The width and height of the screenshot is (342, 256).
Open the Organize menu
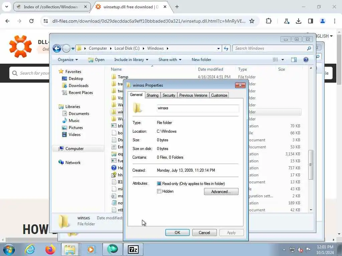pyautogui.click(x=67, y=60)
